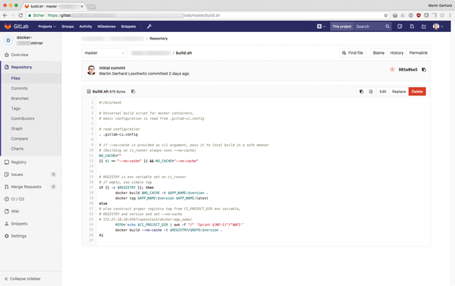This screenshot has height=286, width=455.
Task: Open Branches under Repository
Action: tap(20, 99)
